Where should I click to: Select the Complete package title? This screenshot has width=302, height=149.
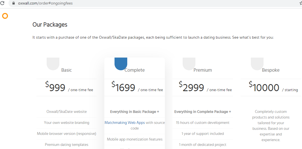(135, 70)
